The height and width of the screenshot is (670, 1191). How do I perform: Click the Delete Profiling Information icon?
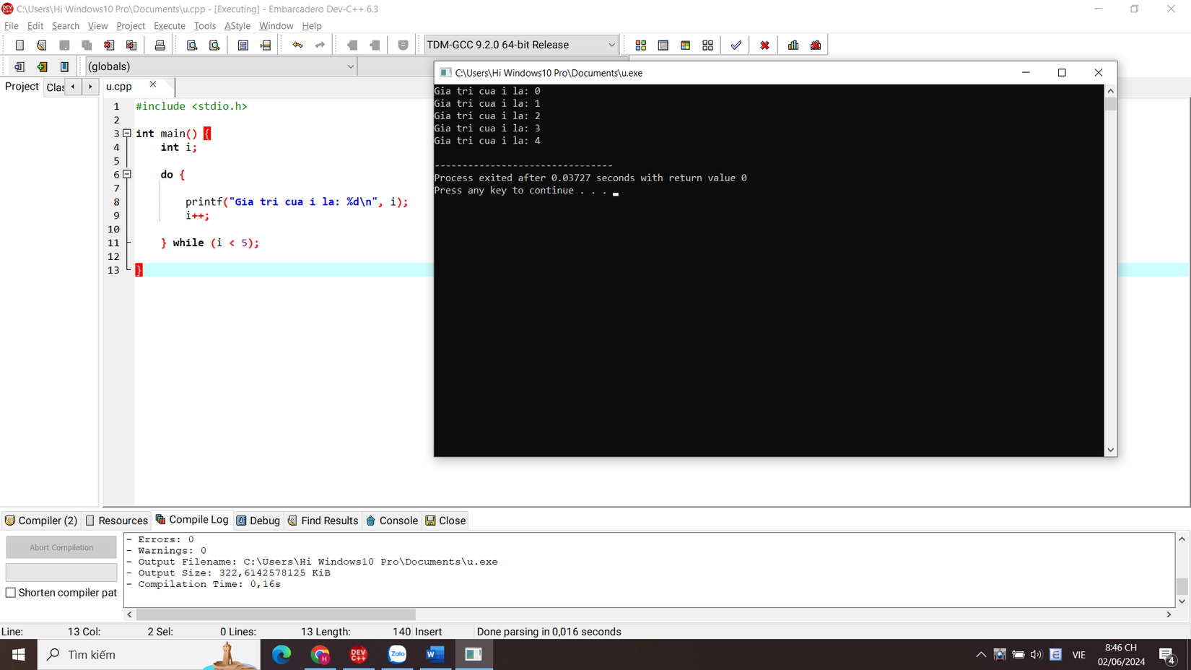[816, 45]
